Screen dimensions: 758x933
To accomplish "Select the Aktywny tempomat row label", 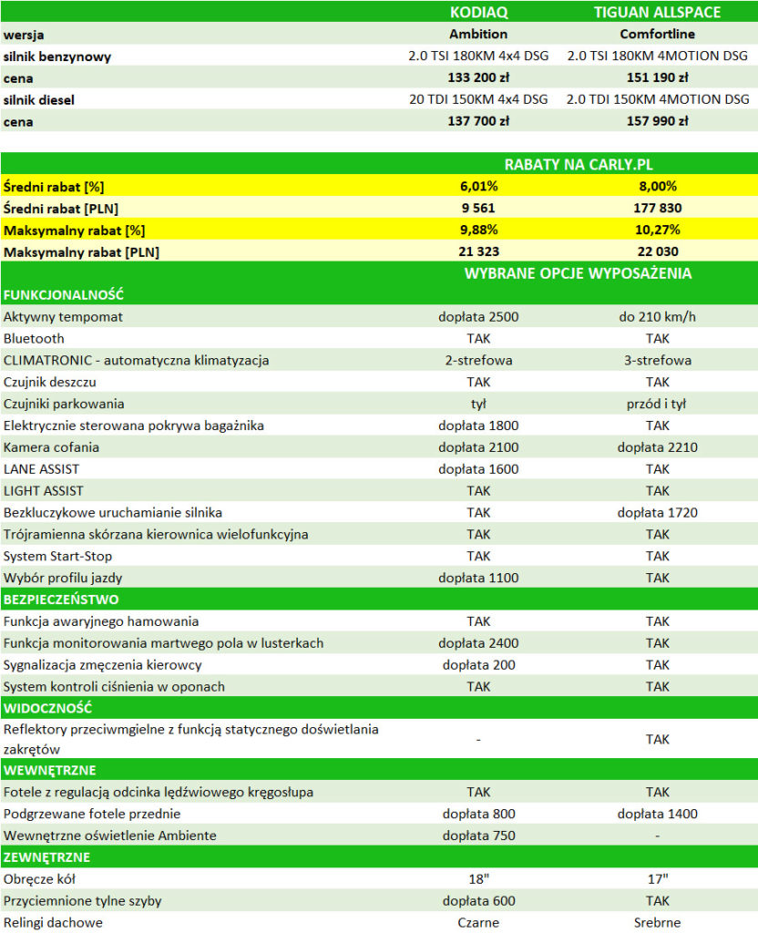I will click(63, 317).
